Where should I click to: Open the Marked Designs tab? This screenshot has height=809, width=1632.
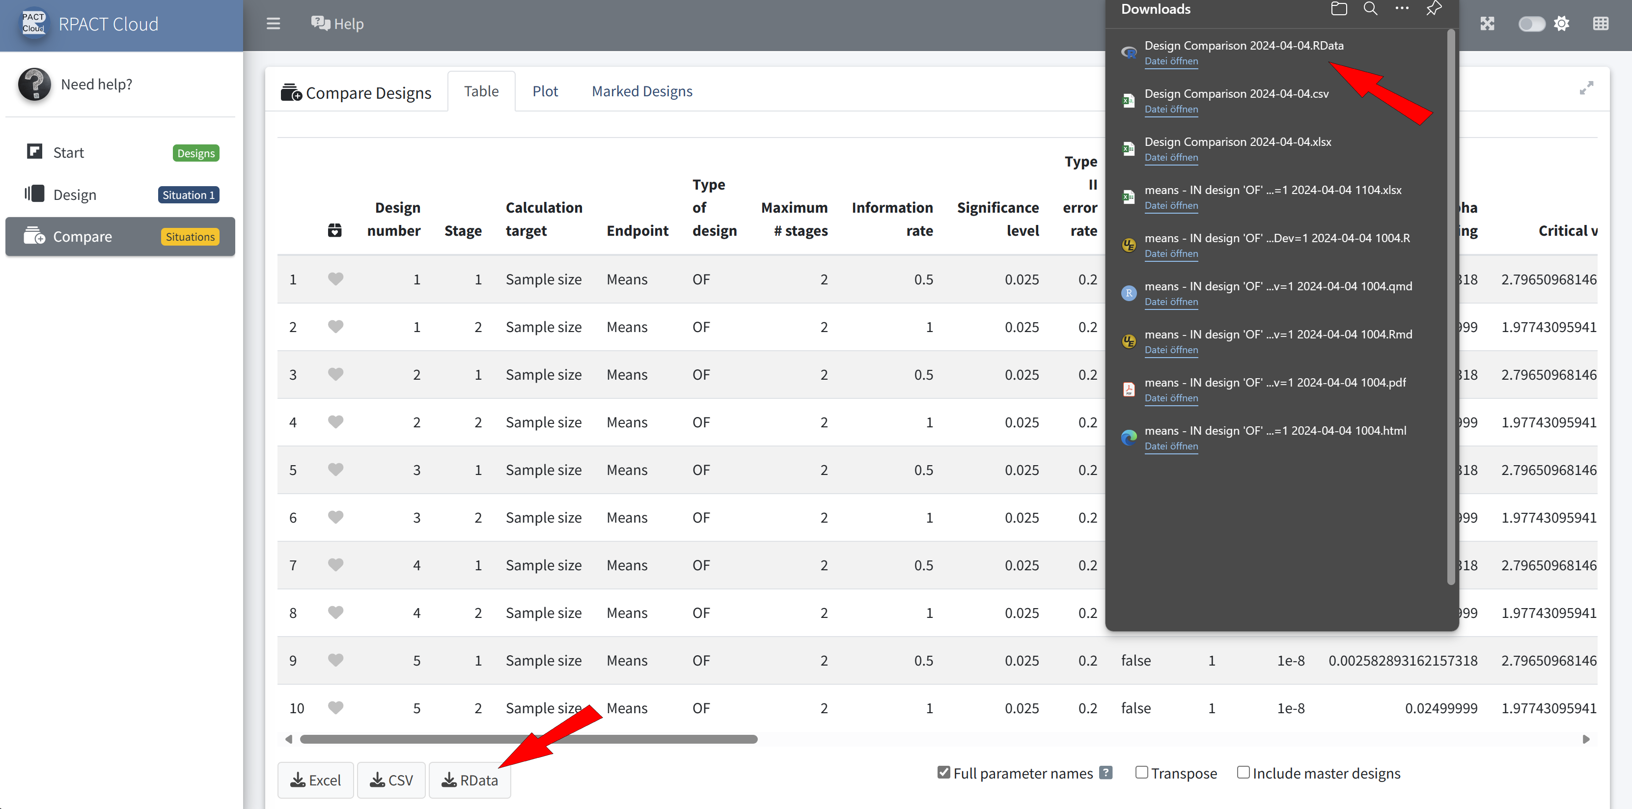pyautogui.click(x=642, y=91)
